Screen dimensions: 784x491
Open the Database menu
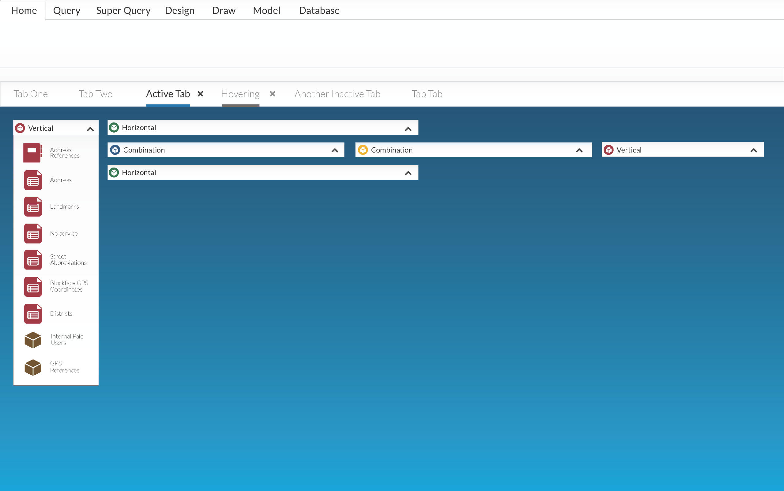click(319, 10)
